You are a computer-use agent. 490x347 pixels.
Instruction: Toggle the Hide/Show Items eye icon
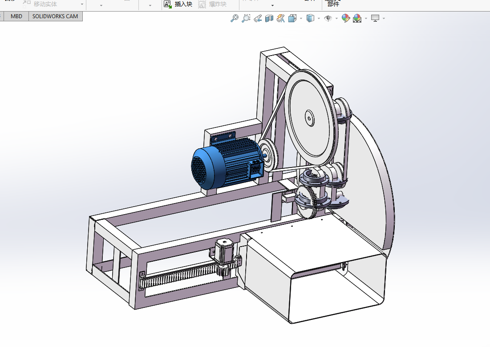click(x=328, y=18)
